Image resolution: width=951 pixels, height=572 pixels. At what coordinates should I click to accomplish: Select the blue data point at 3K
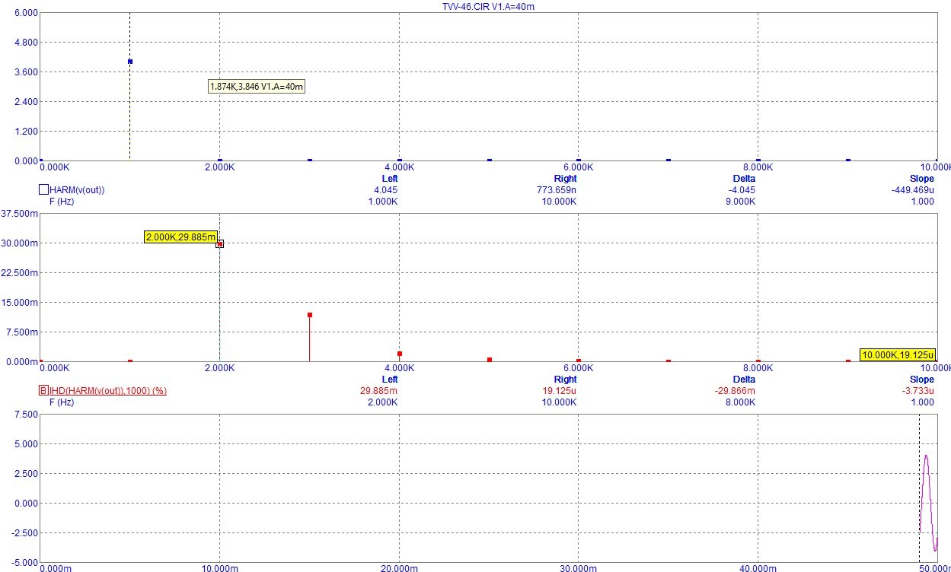[310, 160]
